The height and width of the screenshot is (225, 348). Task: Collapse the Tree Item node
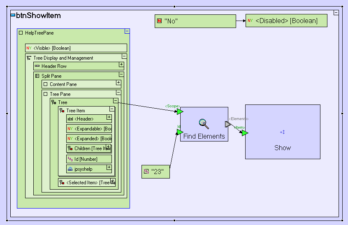click(x=111, y=109)
